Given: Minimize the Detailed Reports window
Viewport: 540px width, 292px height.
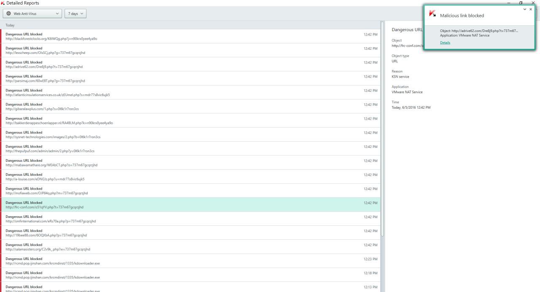Looking at the screenshot, I should pos(509,3).
